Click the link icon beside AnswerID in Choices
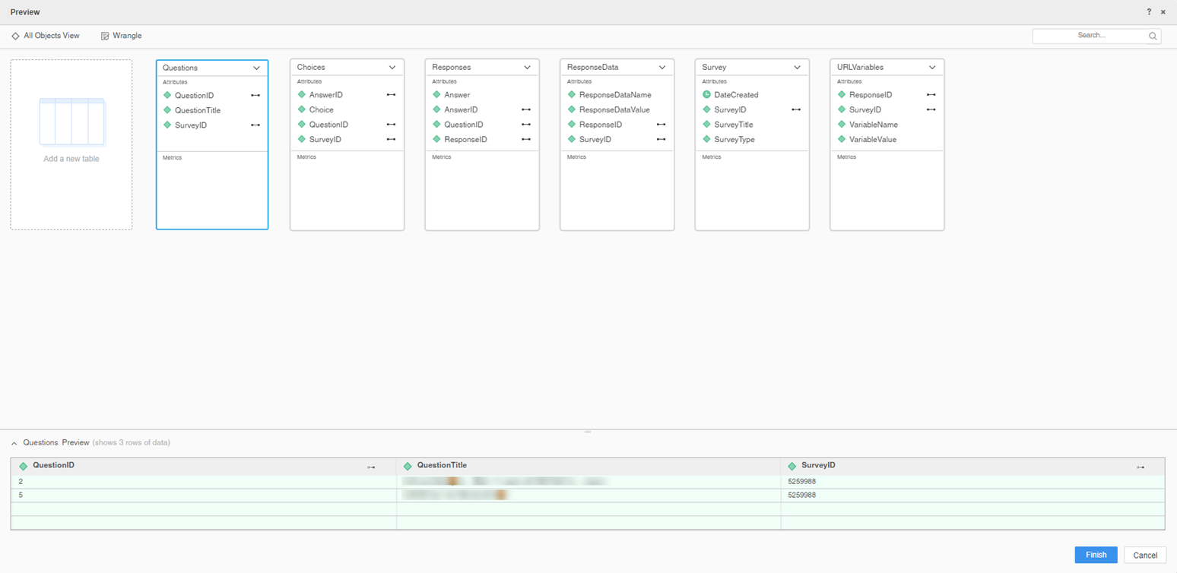 click(x=391, y=95)
